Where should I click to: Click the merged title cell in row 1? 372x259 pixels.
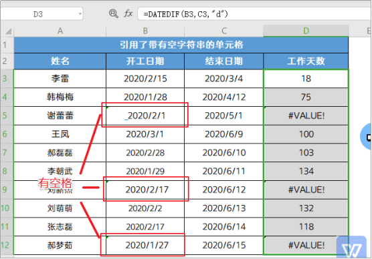(181, 45)
